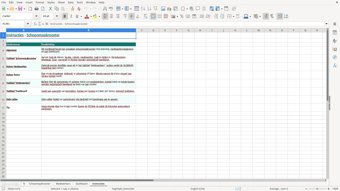This screenshot has height=191, width=340.
Task: Click the English (USA) language status
Action: [x=197, y=189]
